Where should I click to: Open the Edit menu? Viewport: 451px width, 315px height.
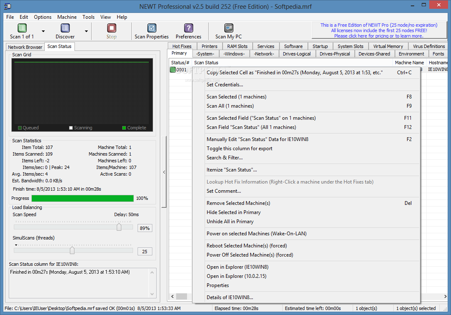(24, 17)
